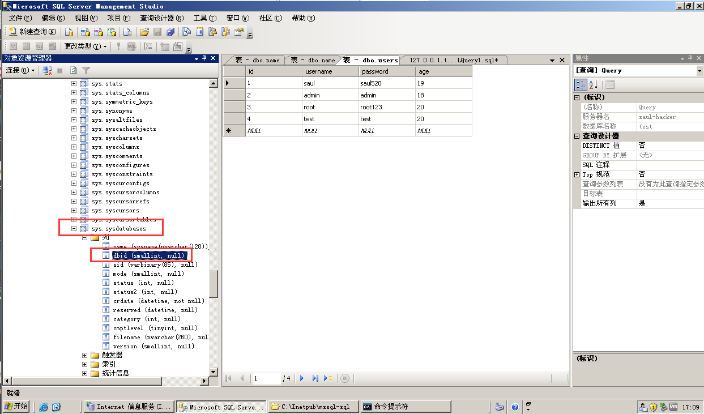Select the crdate (datetime, not null) column
The image size is (704, 414).
159,301
